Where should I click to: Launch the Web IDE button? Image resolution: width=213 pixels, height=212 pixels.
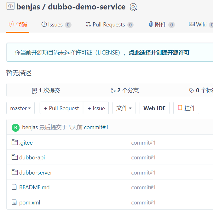tap(154, 108)
